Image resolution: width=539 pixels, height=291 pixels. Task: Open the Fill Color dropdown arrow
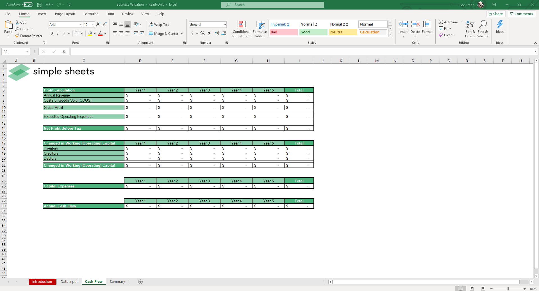[95, 34]
